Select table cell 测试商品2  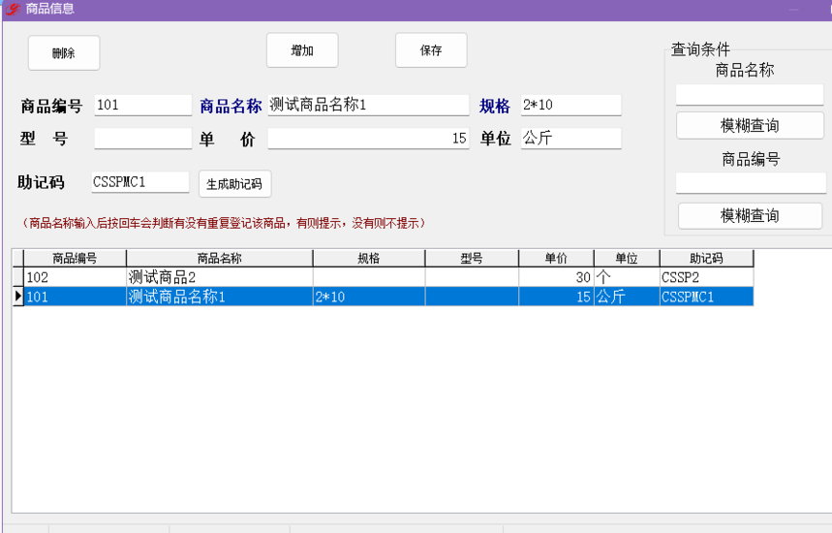click(220, 277)
